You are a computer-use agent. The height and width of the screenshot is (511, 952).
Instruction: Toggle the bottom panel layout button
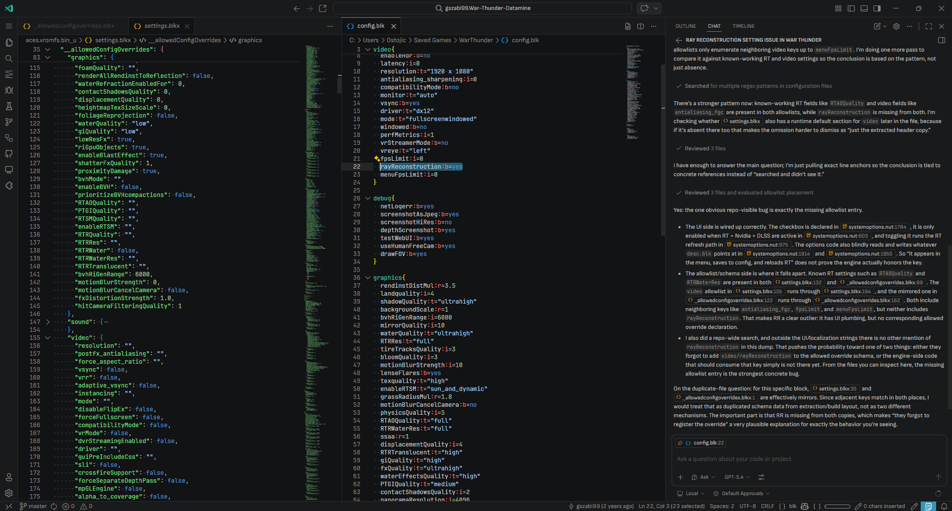(864, 8)
